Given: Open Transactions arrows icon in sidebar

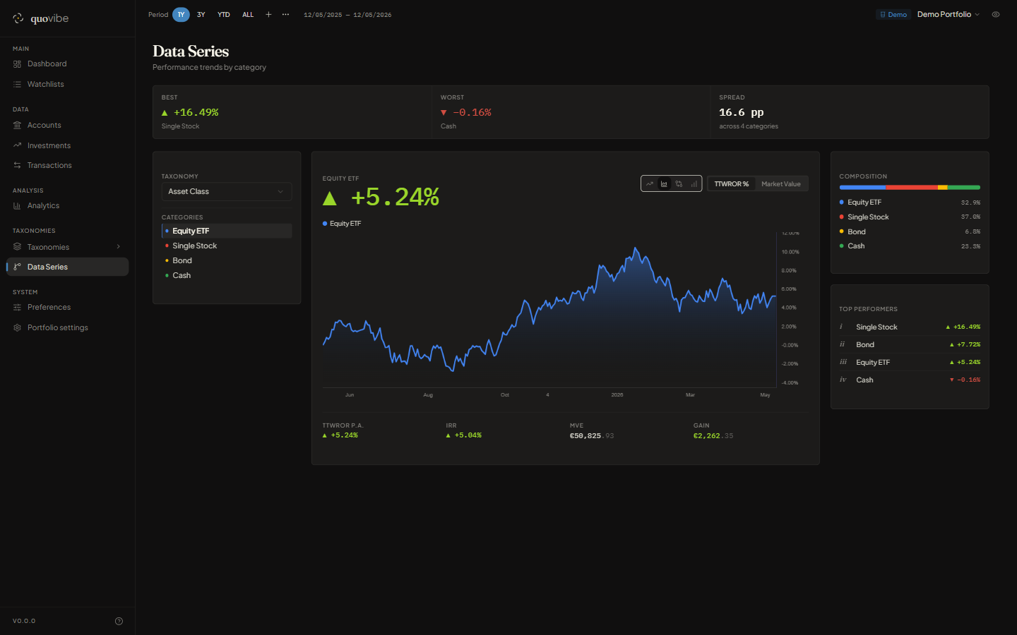Looking at the screenshot, I should (17, 166).
